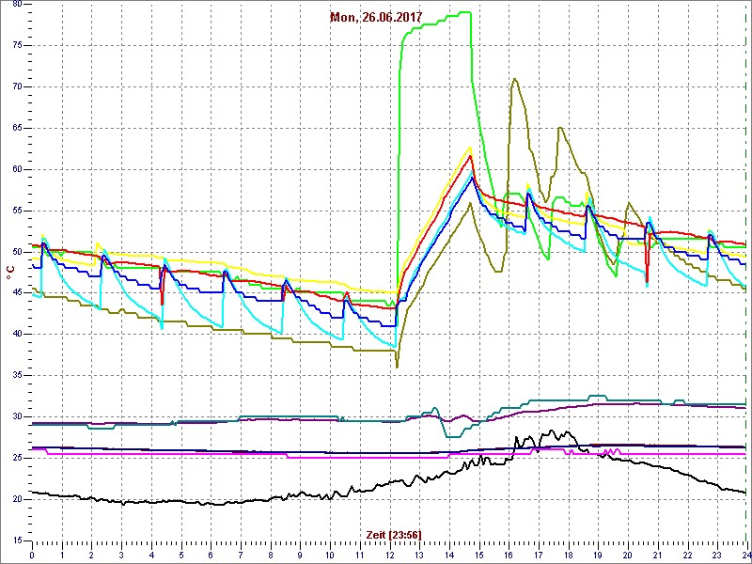
Task: Select hour 17 on the time axis
Action: click(538, 555)
